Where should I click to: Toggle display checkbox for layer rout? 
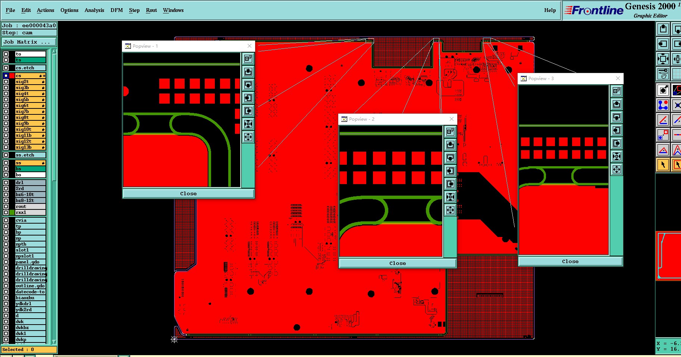[x=6, y=206]
